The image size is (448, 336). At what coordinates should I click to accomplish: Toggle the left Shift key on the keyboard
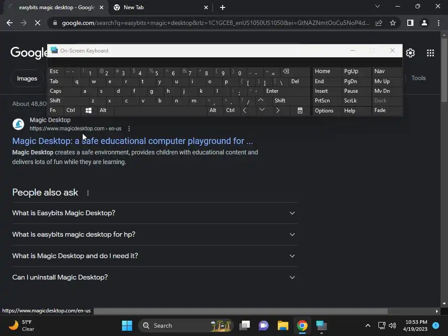68,101
